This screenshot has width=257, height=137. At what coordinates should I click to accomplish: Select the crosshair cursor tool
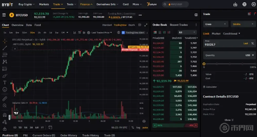[5, 41]
